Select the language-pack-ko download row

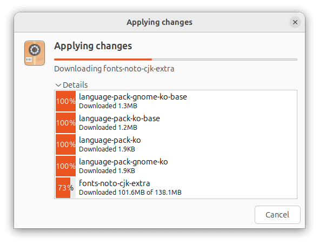(176, 144)
